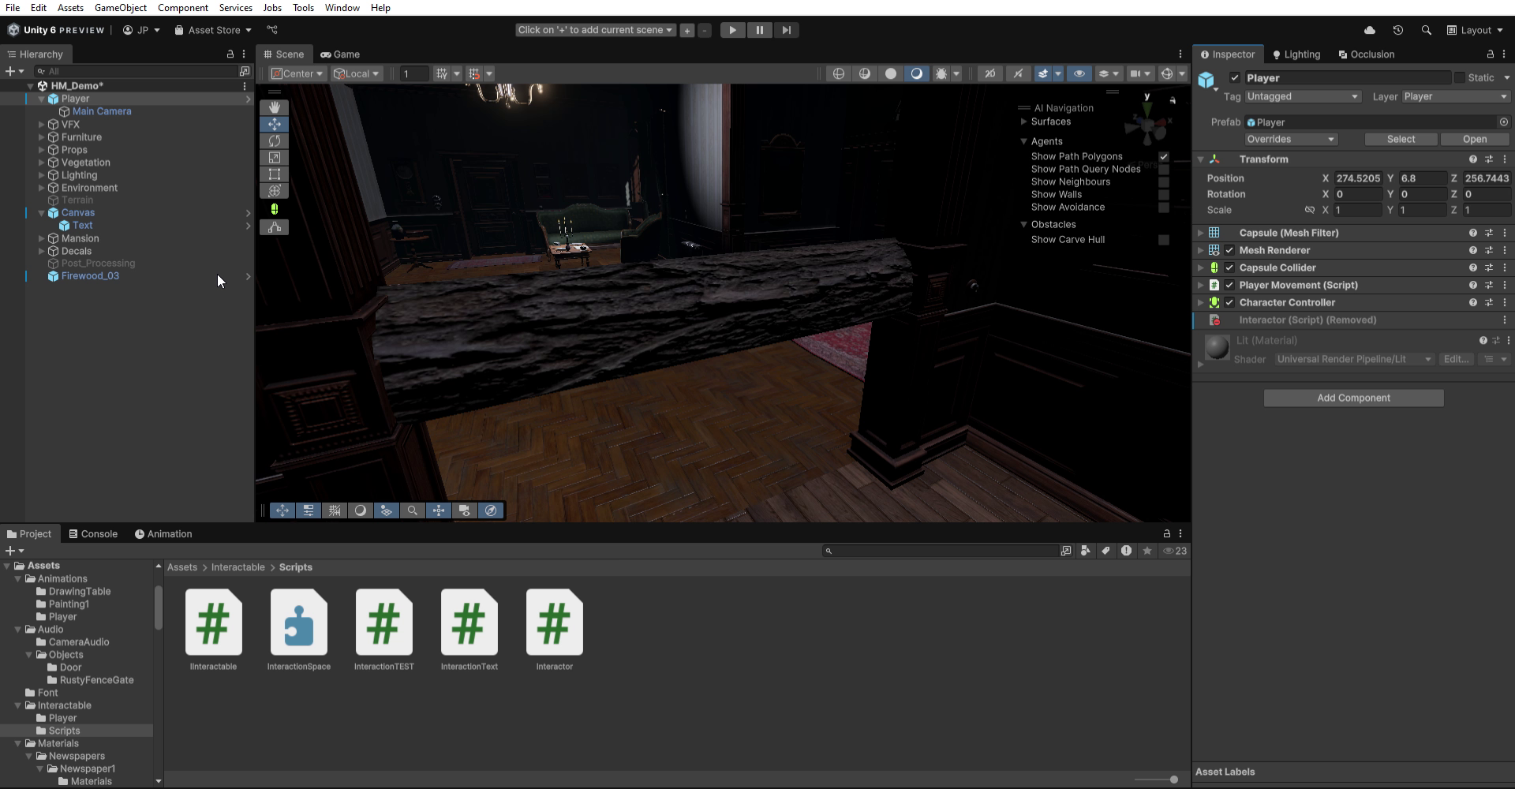Open the Gizmos globe icon
Viewport: 1515px width, 789px height.
[1166, 73]
